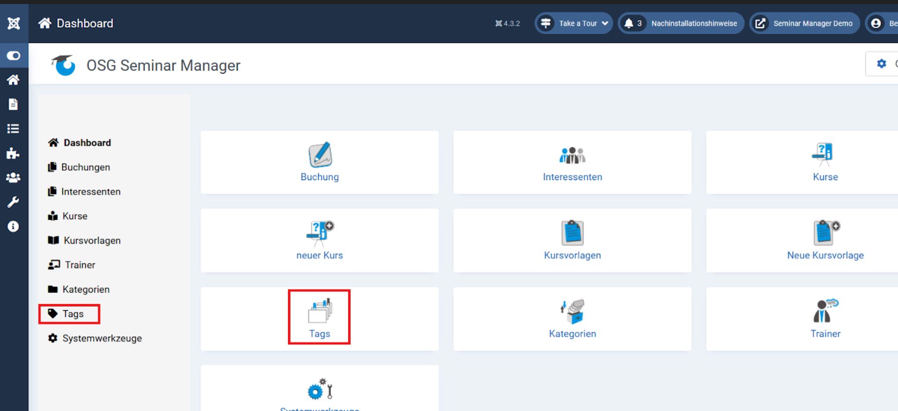Open the Users group icon in sidebar

click(14, 178)
